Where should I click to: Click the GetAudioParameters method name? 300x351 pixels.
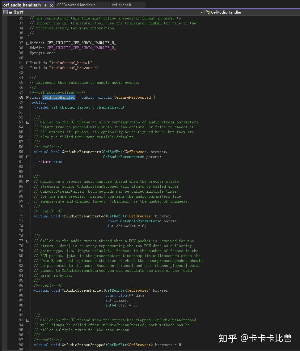click(x=81, y=152)
